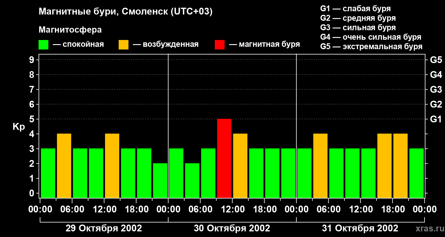Click the 'G1' label on the right axis

[x=436, y=119]
